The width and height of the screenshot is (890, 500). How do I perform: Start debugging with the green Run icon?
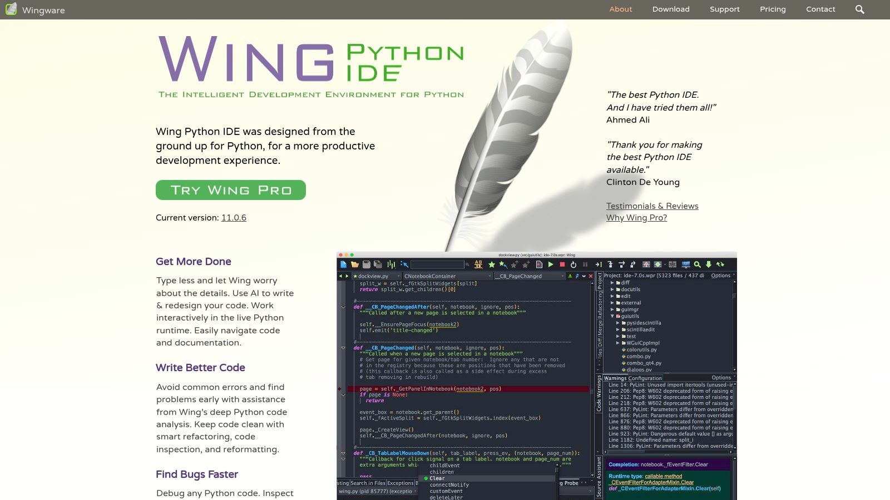coord(551,264)
